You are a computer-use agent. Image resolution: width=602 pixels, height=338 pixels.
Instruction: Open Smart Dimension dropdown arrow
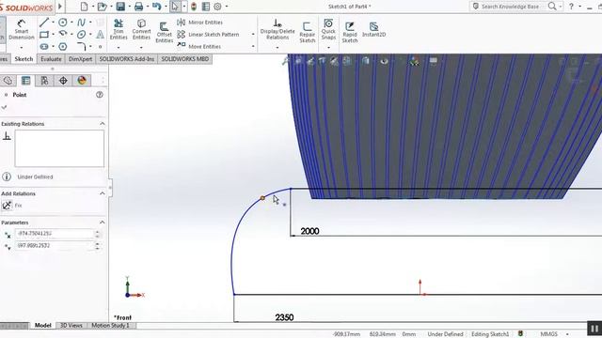(x=22, y=47)
